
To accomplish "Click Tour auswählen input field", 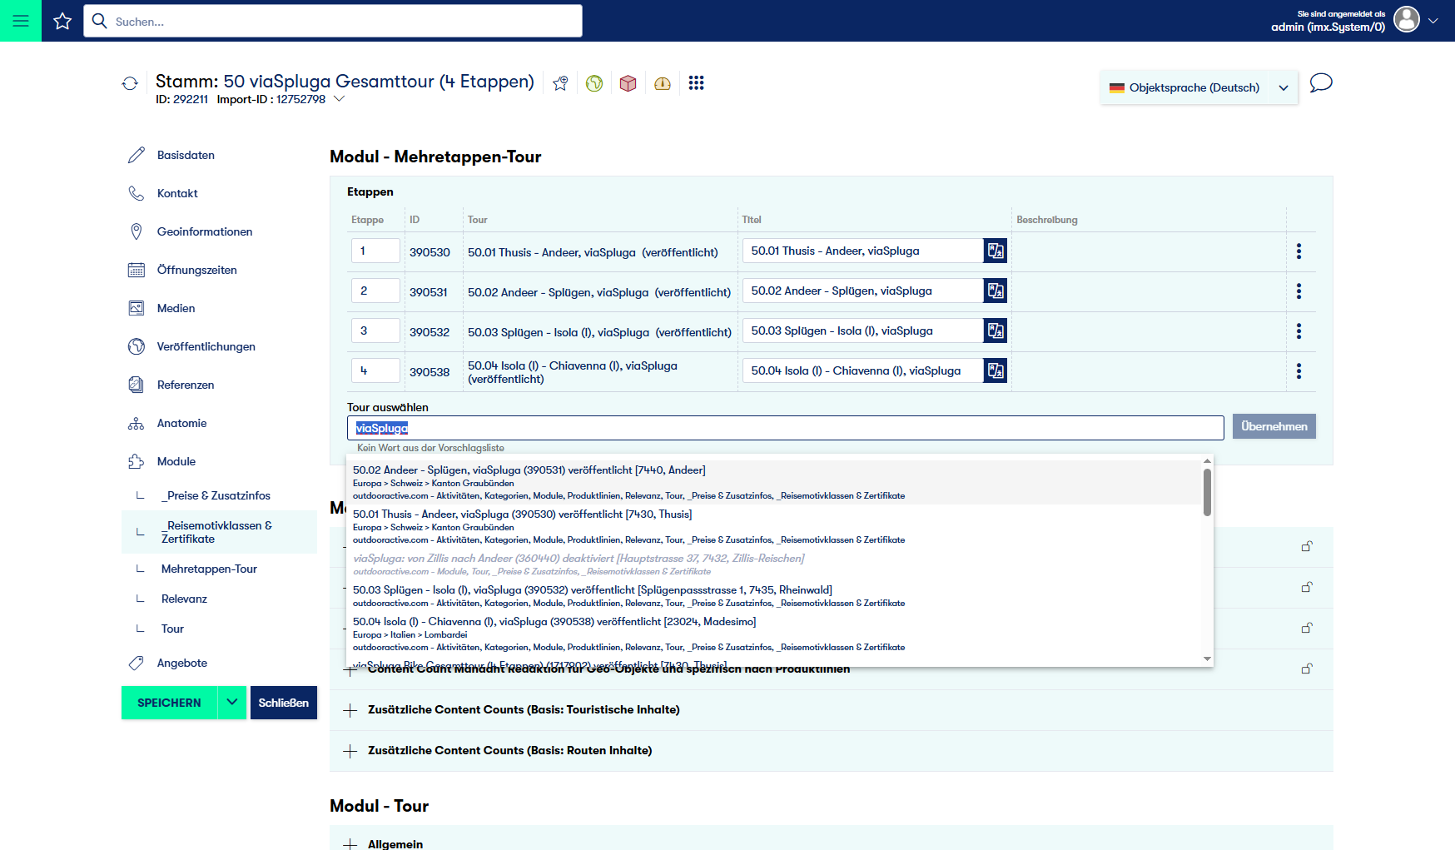I will click(x=786, y=428).
